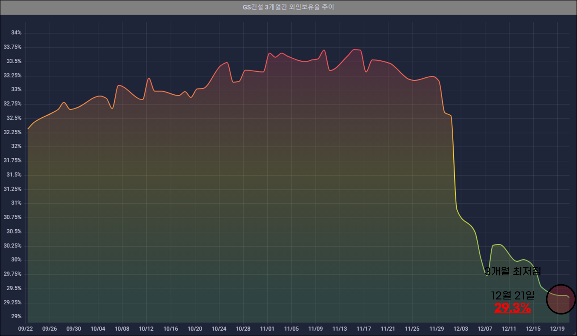Click the 29% y-axis label
This screenshot has width=577, height=336.
16,316
